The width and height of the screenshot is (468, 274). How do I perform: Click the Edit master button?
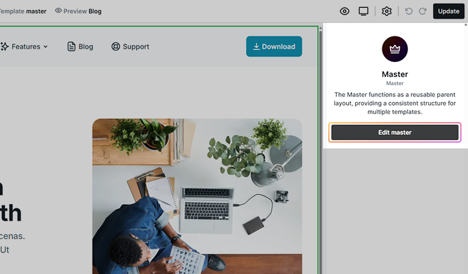click(x=395, y=132)
